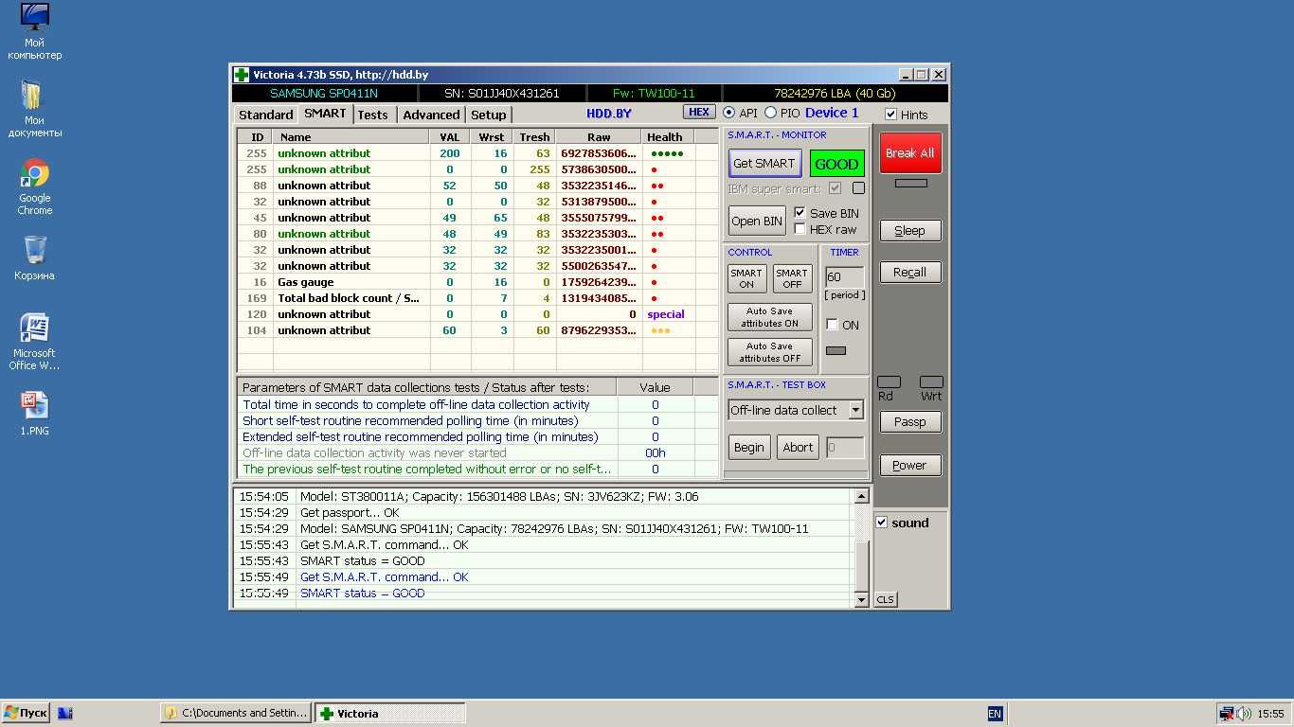The width and height of the screenshot is (1294, 727).
Task: Toggle the Hints checkbox
Action: coord(890,115)
